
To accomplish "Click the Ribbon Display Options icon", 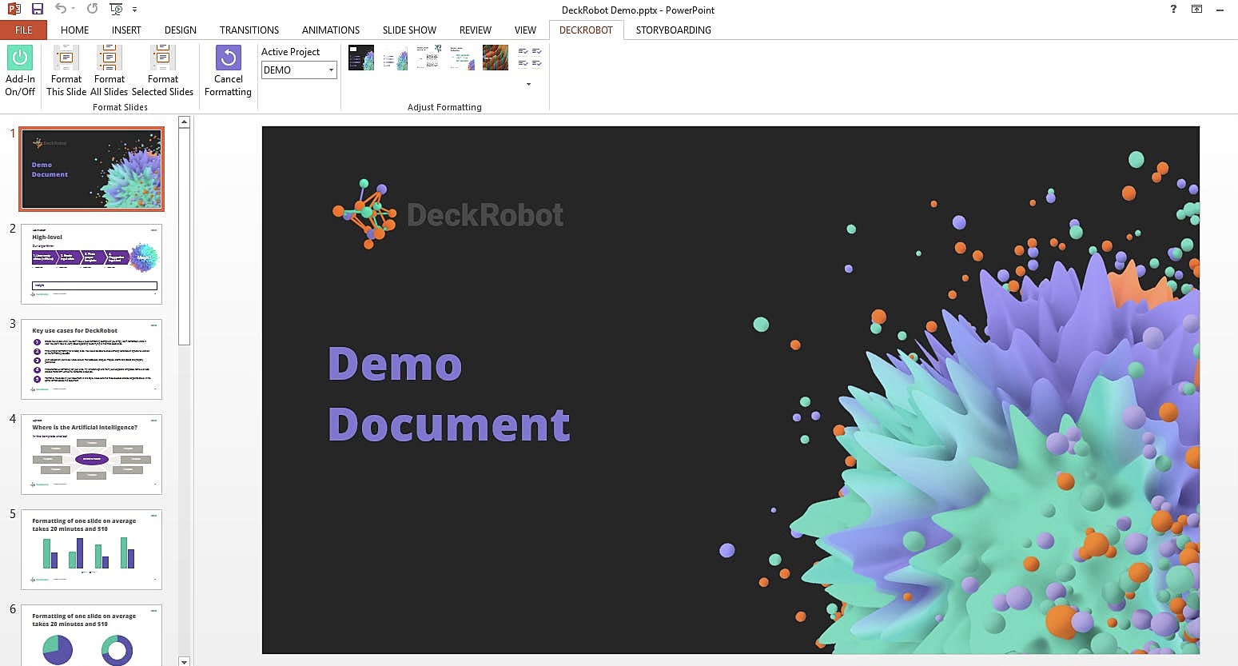I will (1196, 10).
